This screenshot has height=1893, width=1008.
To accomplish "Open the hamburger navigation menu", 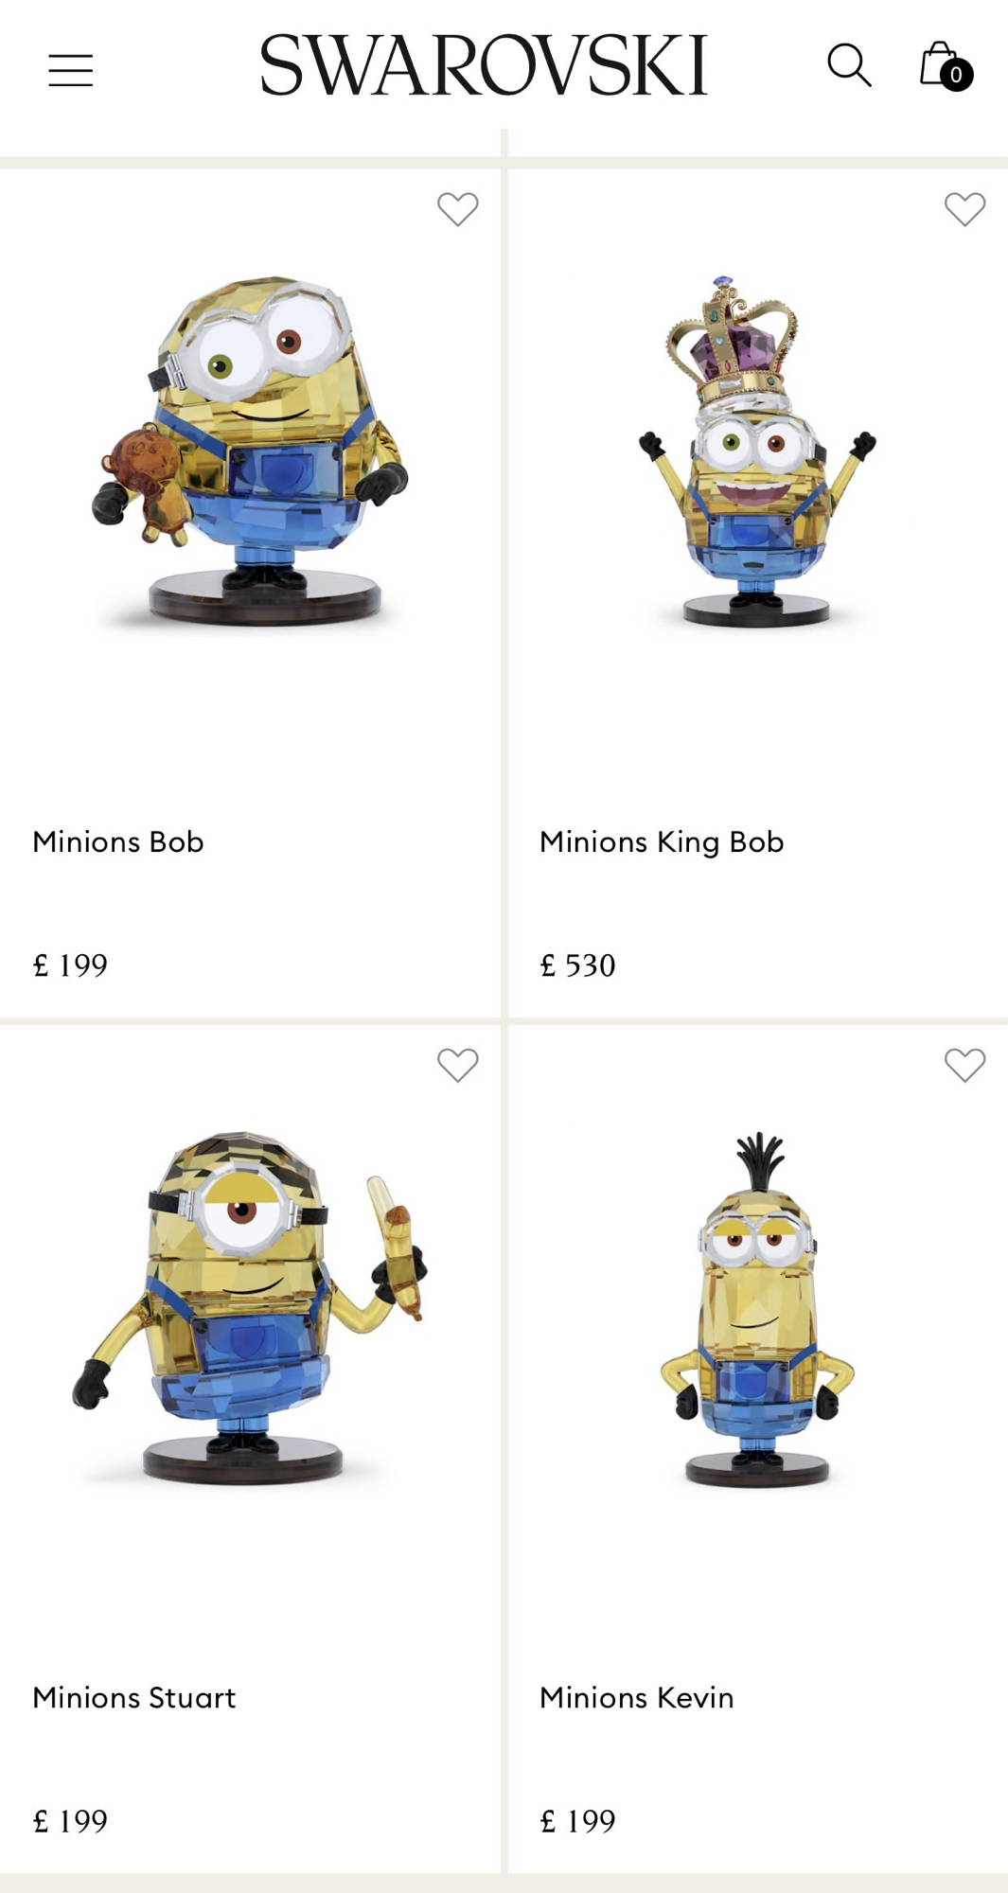I will (71, 70).
